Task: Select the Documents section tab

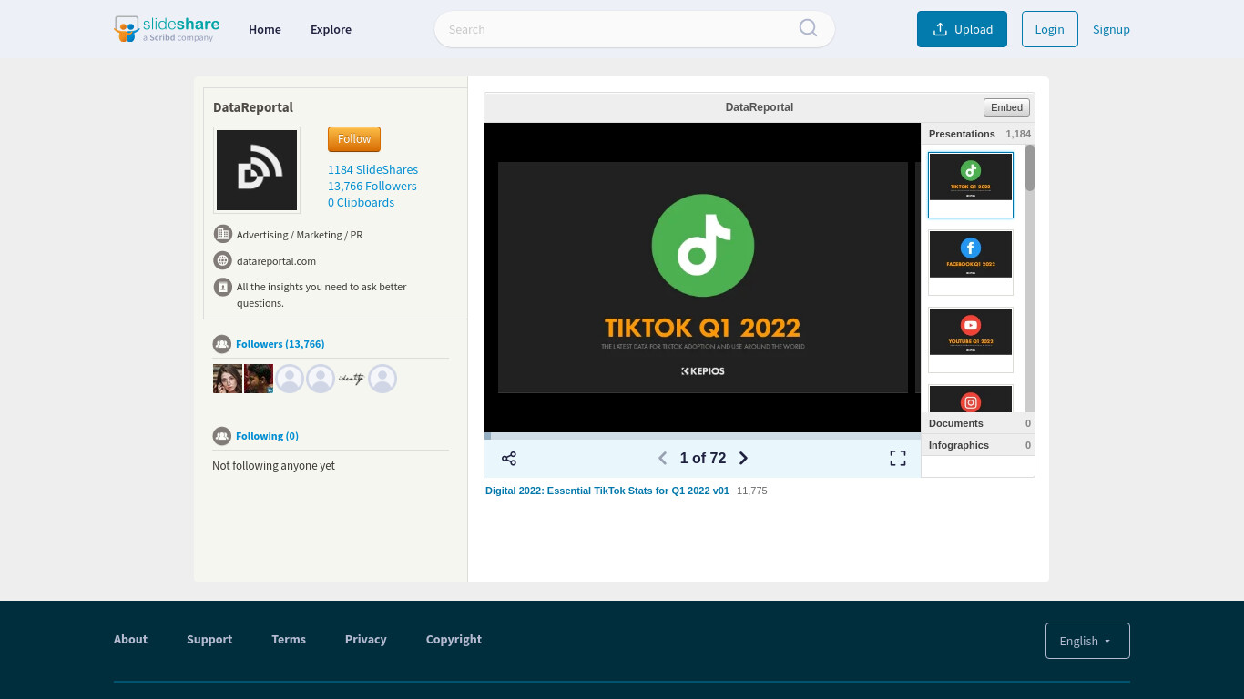Action: pos(978,423)
